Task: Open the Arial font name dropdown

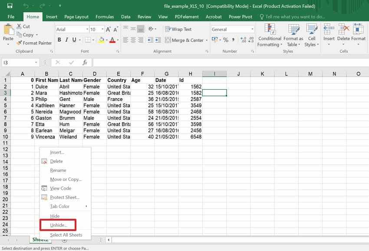Action: 87,29
